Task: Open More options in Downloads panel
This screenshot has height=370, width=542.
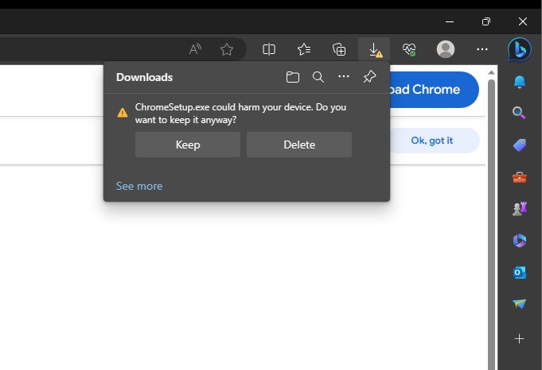Action: [344, 77]
